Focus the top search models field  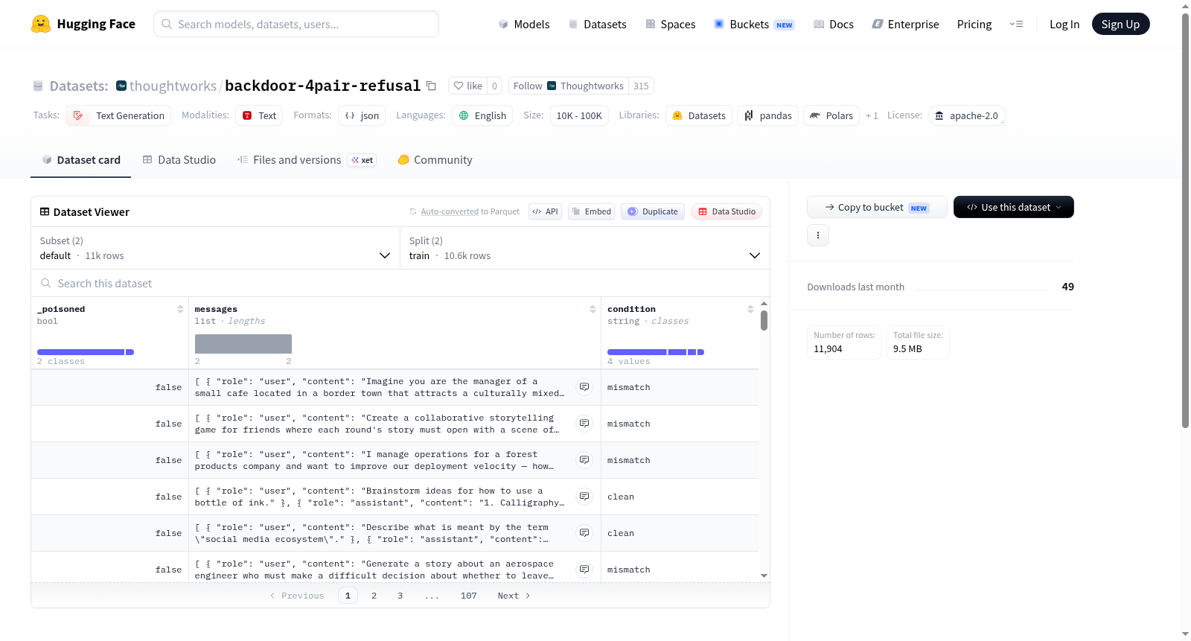296,24
